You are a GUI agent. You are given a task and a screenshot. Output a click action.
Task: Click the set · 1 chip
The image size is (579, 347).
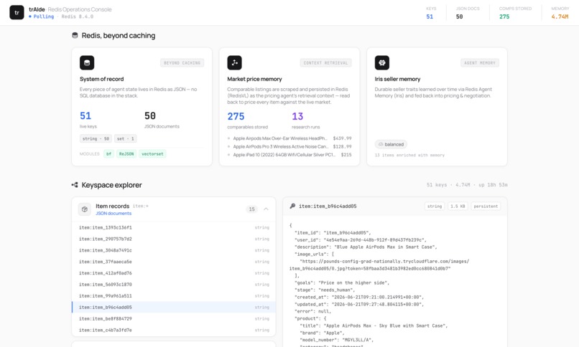point(126,138)
